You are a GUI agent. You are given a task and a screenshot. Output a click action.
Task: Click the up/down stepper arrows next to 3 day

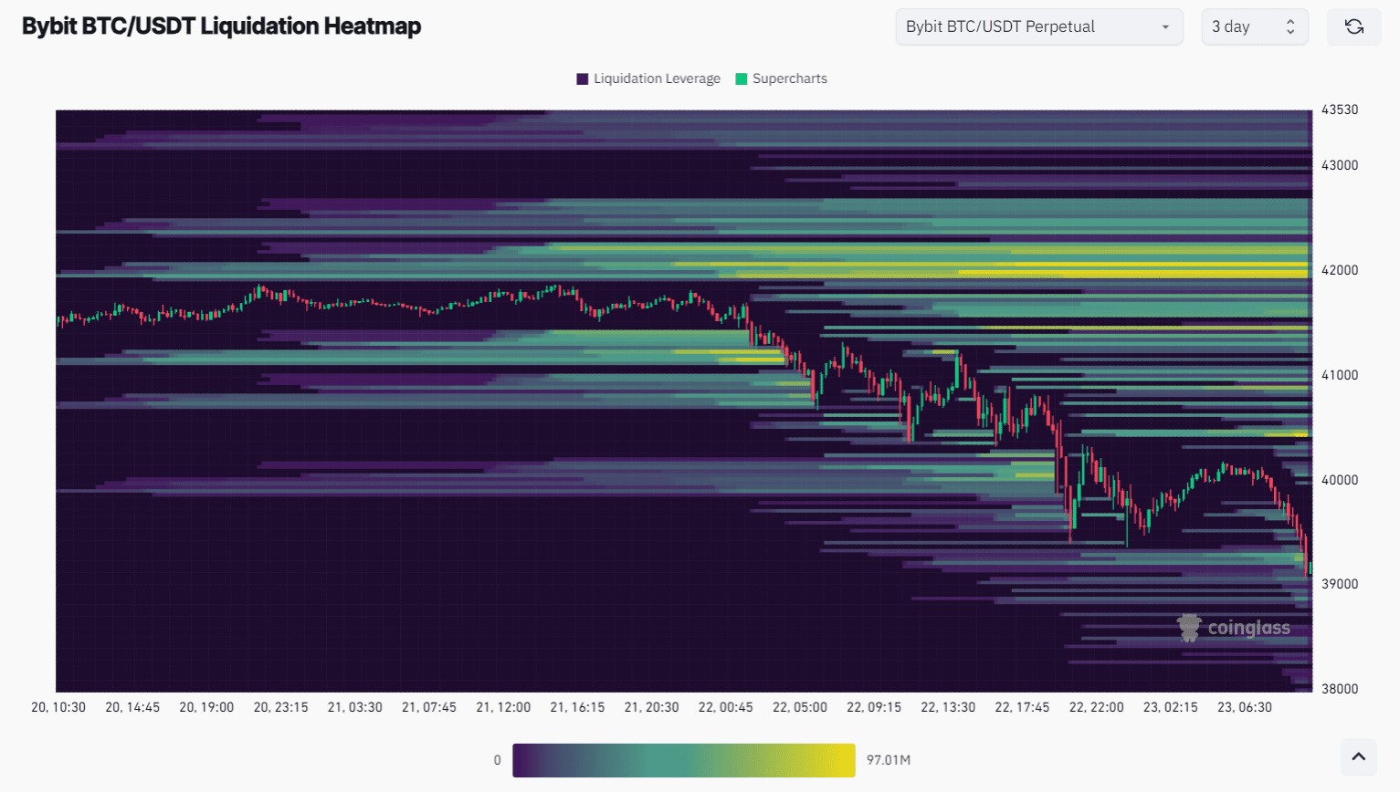click(x=1290, y=26)
